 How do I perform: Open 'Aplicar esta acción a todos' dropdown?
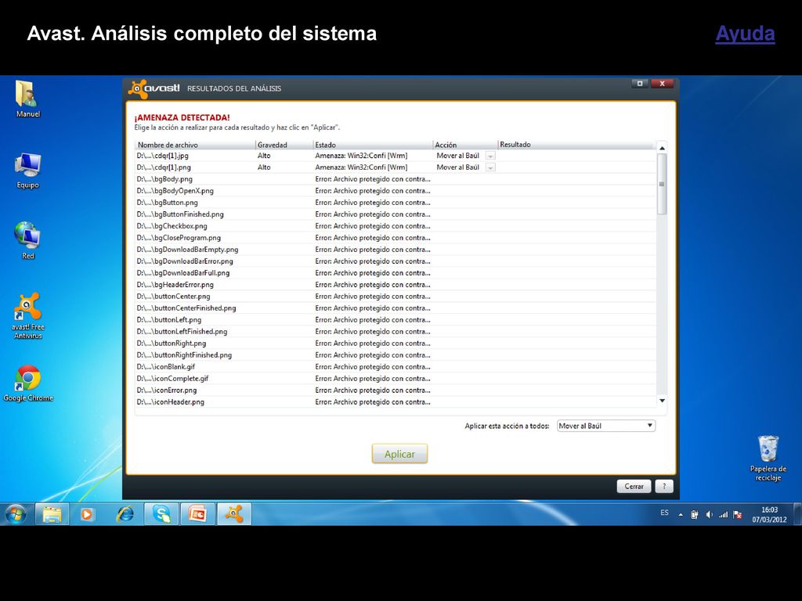point(605,426)
